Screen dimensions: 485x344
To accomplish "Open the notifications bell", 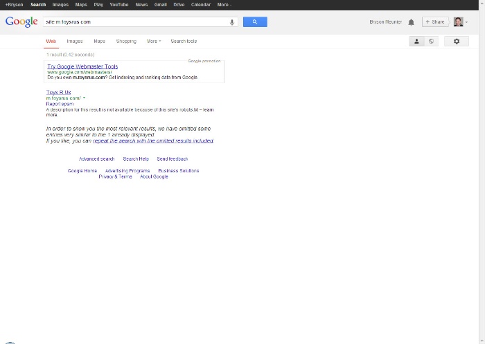I will coord(411,22).
